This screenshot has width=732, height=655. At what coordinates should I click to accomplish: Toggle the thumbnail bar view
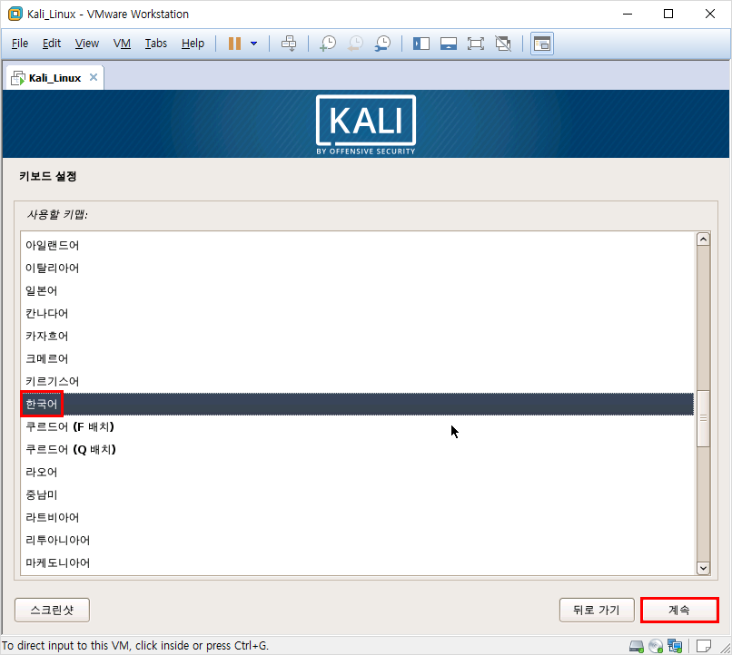[448, 44]
